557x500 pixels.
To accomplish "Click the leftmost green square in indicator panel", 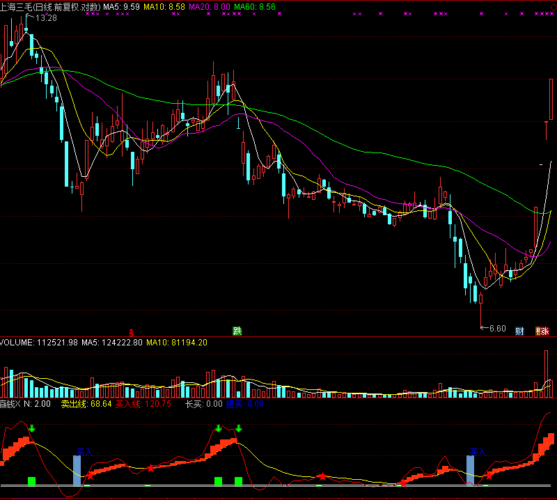I will (31, 481).
